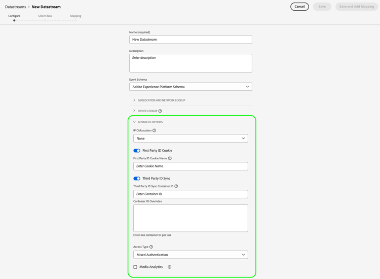This screenshot has width=380, height=279.
Task: Check the Media Analytics checkbox
Action: (135, 267)
